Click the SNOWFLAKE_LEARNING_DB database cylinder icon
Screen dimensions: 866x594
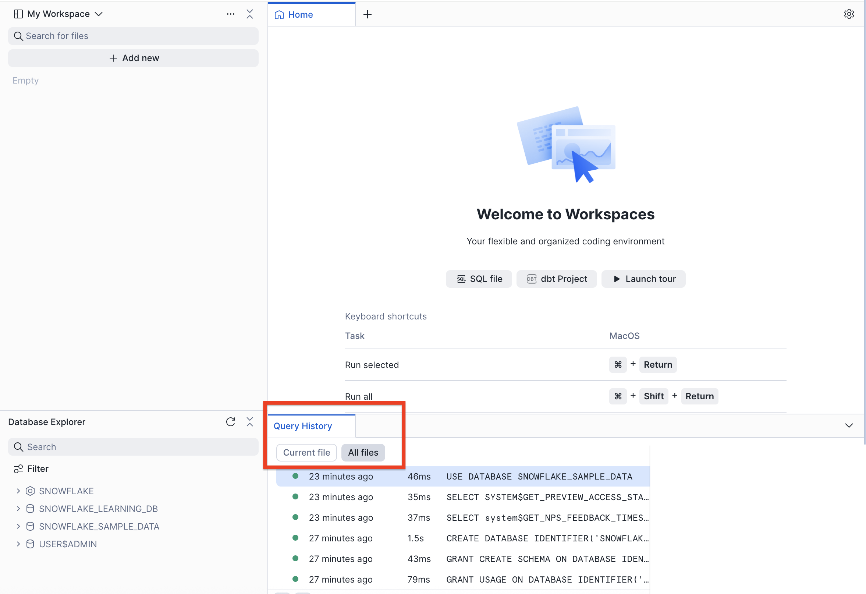coord(30,509)
